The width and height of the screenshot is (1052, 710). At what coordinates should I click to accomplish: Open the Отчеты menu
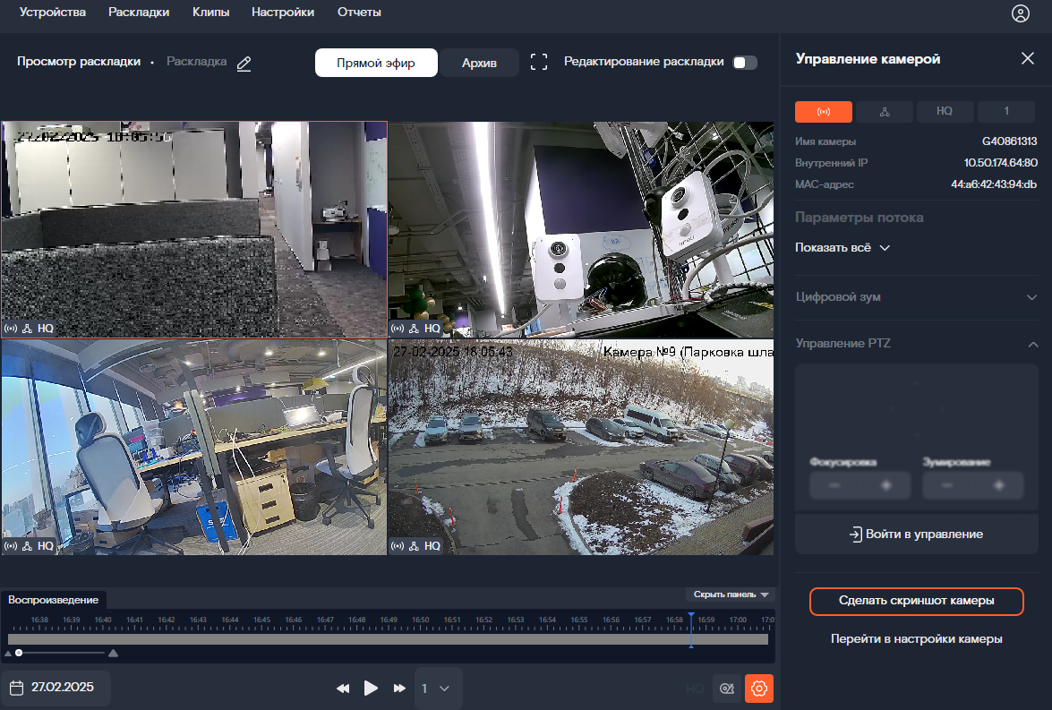point(359,12)
